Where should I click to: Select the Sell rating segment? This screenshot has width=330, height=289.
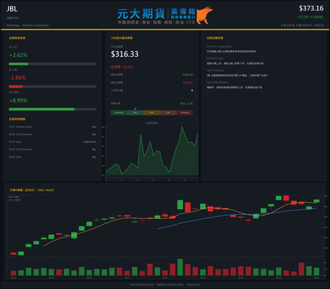168,113
